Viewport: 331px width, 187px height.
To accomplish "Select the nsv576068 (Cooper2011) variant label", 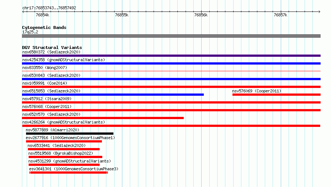I will point(47,106).
